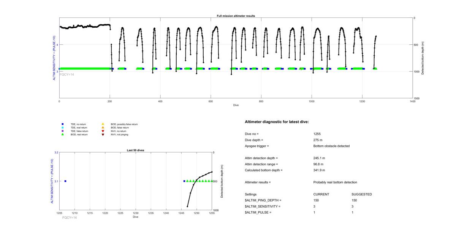Click the 'SUGGESTED' column header
The height and width of the screenshot is (236, 456).
click(x=362, y=194)
